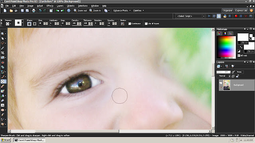Select the Dropper tool

click(x=3, y=48)
